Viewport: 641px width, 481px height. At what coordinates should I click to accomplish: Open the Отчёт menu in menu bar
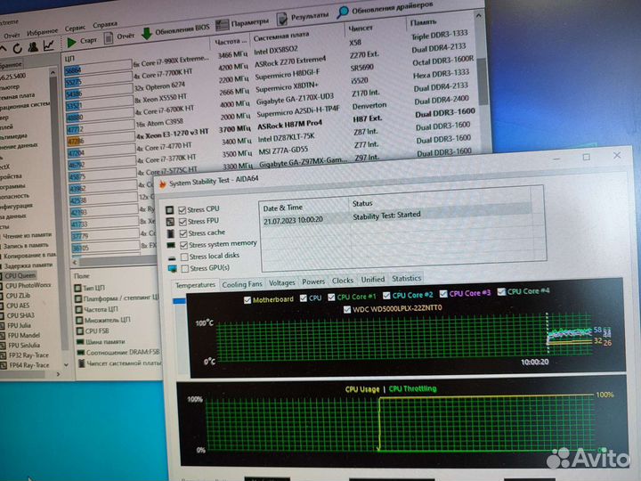click(x=12, y=35)
